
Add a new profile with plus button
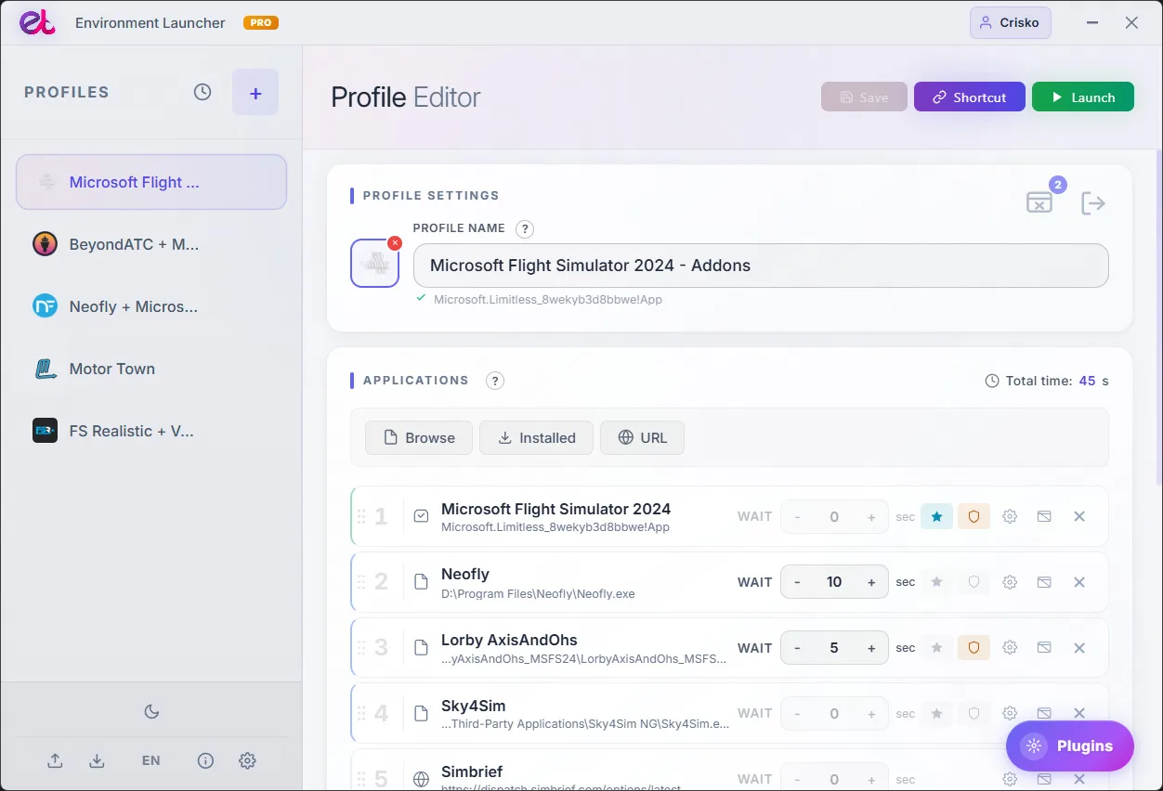pos(255,93)
